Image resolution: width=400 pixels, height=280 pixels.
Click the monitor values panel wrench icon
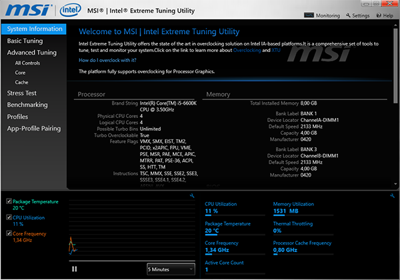(x=392, y=195)
